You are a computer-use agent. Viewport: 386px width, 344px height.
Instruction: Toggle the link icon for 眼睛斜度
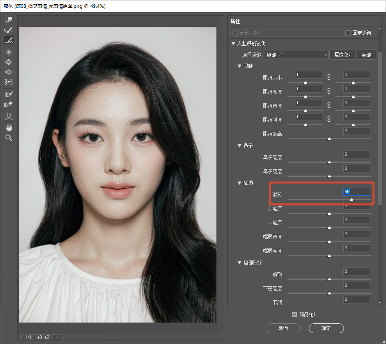coord(329,119)
